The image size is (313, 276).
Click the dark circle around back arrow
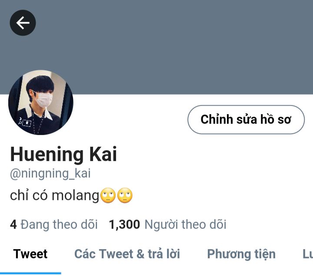click(x=23, y=23)
